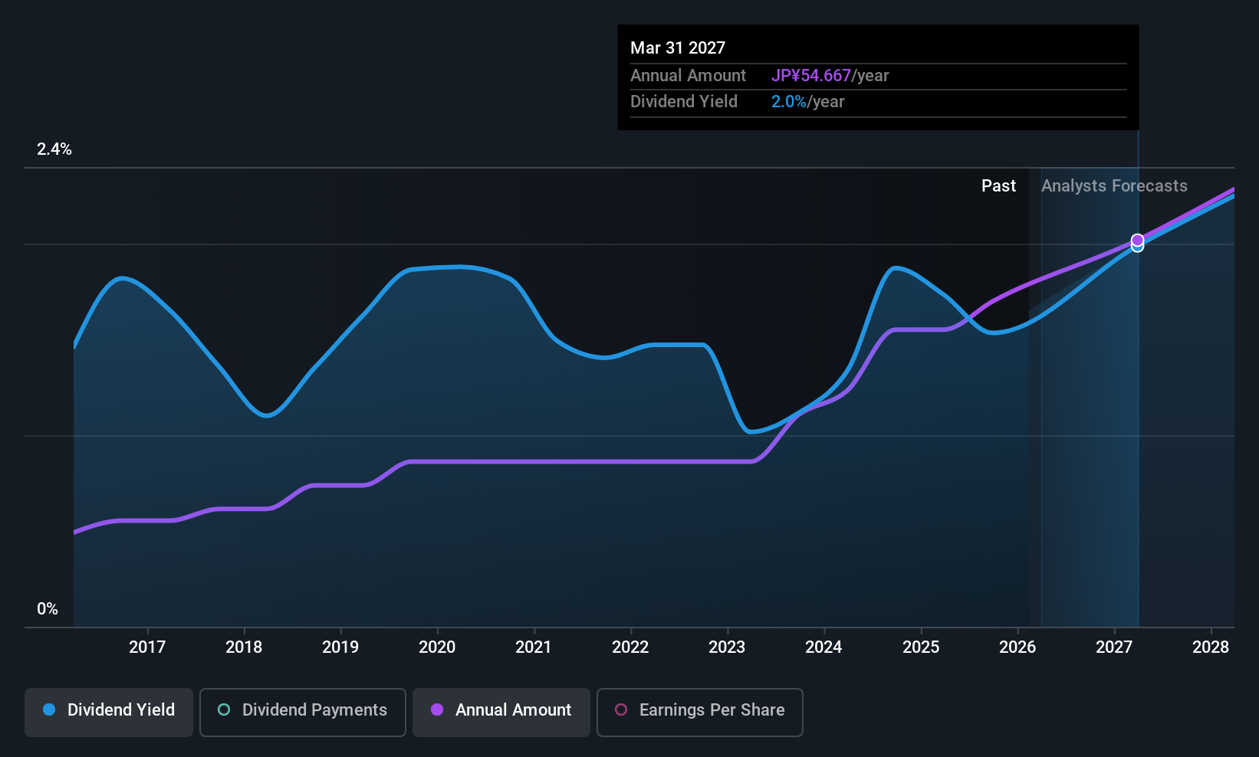Click the Analysts Forecasts label
This screenshot has width=1259, height=757.
point(1114,186)
